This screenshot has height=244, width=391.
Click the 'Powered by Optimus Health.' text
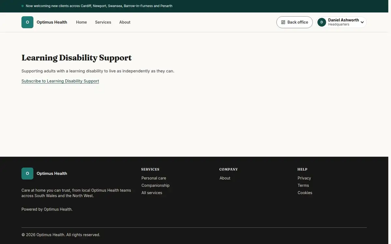[x=47, y=209]
